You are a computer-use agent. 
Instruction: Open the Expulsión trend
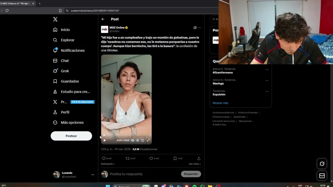tap(219, 95)
